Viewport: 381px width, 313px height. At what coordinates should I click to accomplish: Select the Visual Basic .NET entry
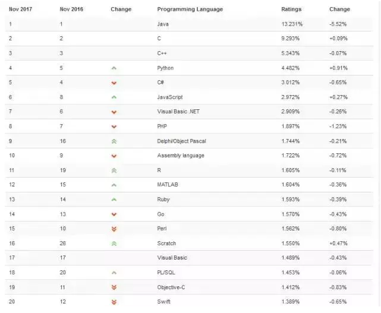[x=178, y=112]
